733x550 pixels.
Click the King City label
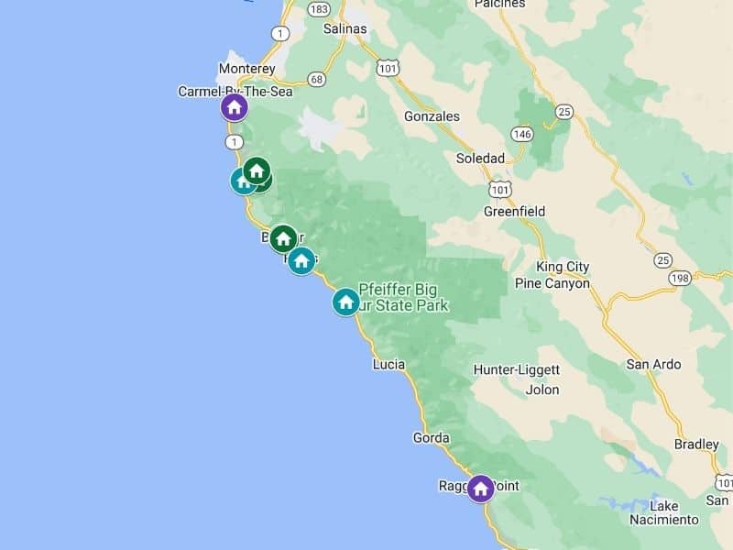pyautogui.click(x=563, y=267)
